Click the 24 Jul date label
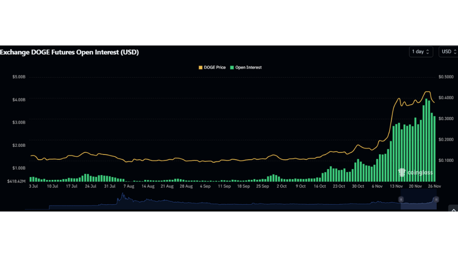 (91, 186)
